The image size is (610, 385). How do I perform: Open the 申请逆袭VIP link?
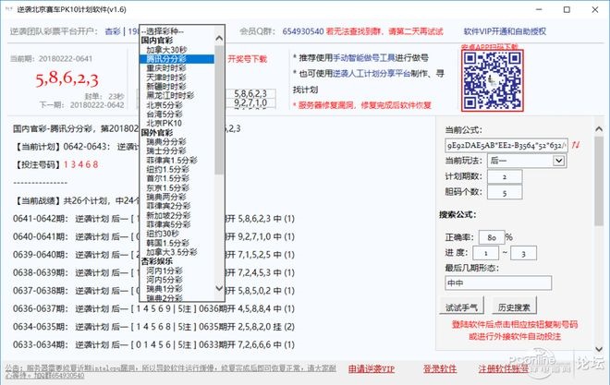[x=373, y=368]
